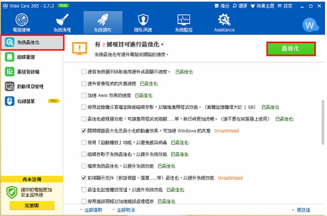Check the first optimization item checkbox
Viewport: 327px width, 216px height.
click(x=84, y=72)
